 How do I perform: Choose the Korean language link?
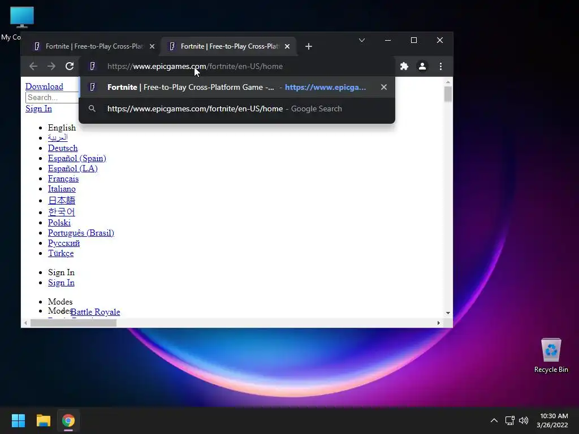pyautogui.click(x=61, y=212)
